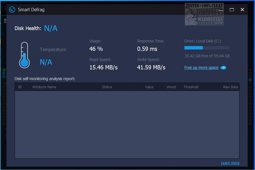
Task: Click the '46 %' usage value
Action: click(96, 49)
